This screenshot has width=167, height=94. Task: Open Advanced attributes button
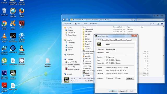130,78
